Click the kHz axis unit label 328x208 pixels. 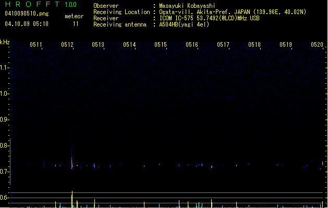click(5, 42)
